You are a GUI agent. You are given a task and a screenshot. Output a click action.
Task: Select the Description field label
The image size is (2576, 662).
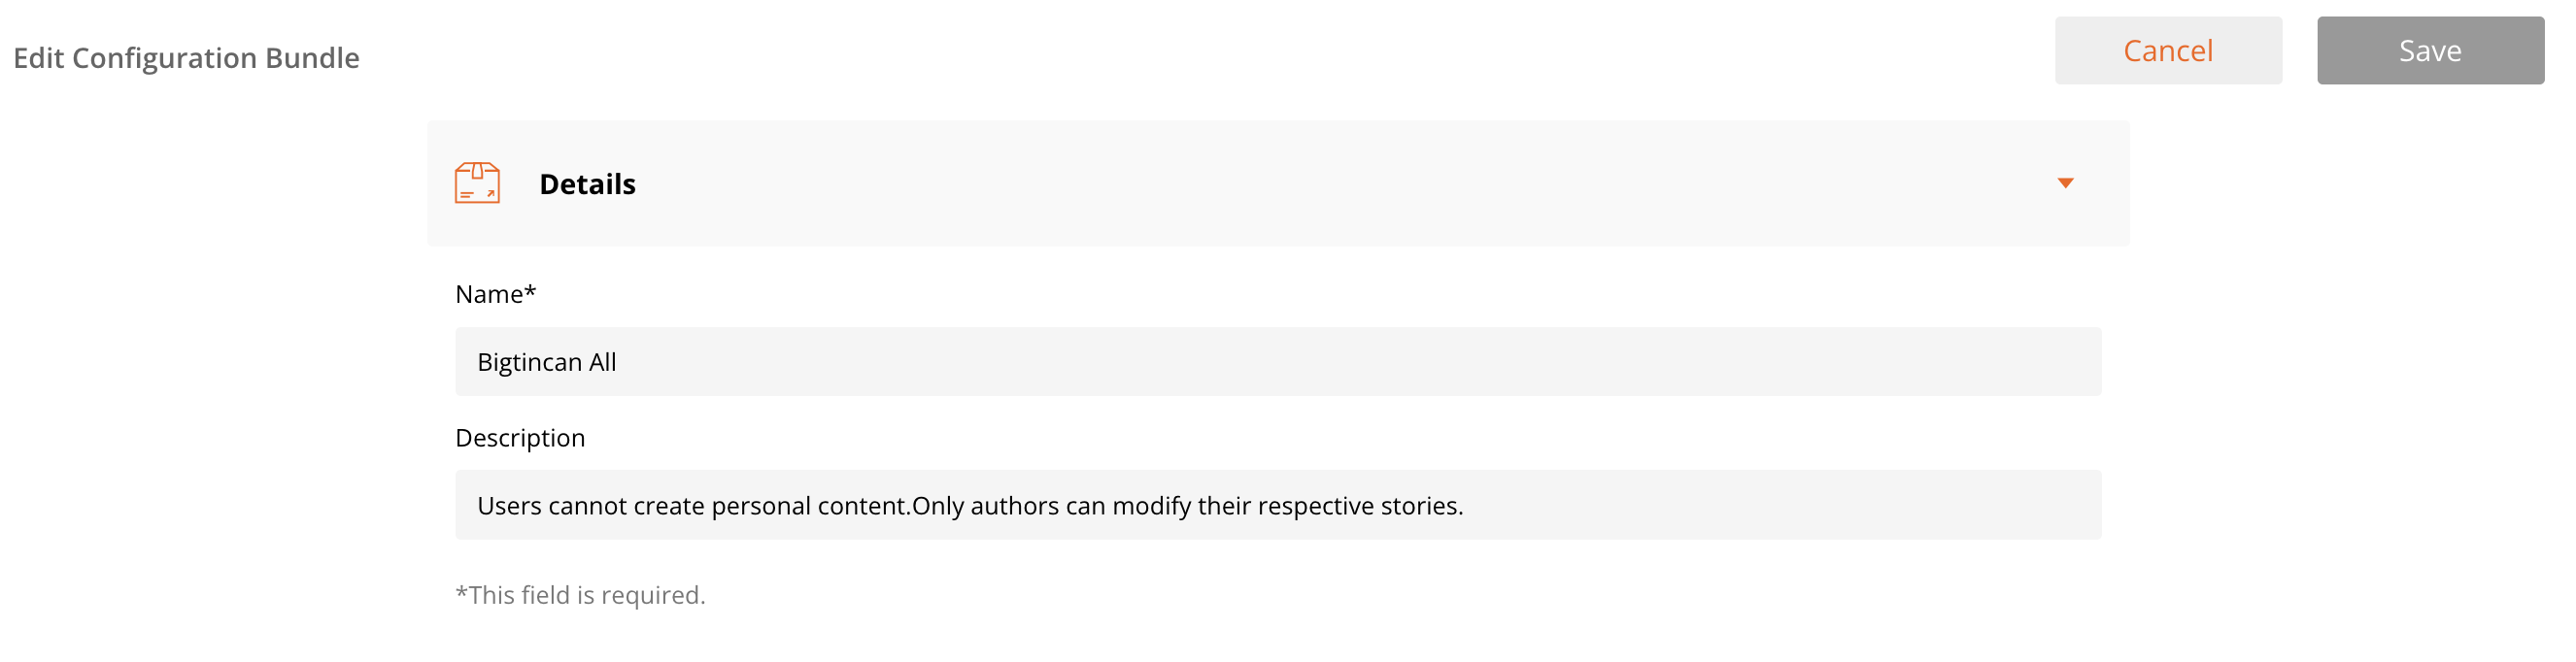pyautogui.click(x=520, y=438)
